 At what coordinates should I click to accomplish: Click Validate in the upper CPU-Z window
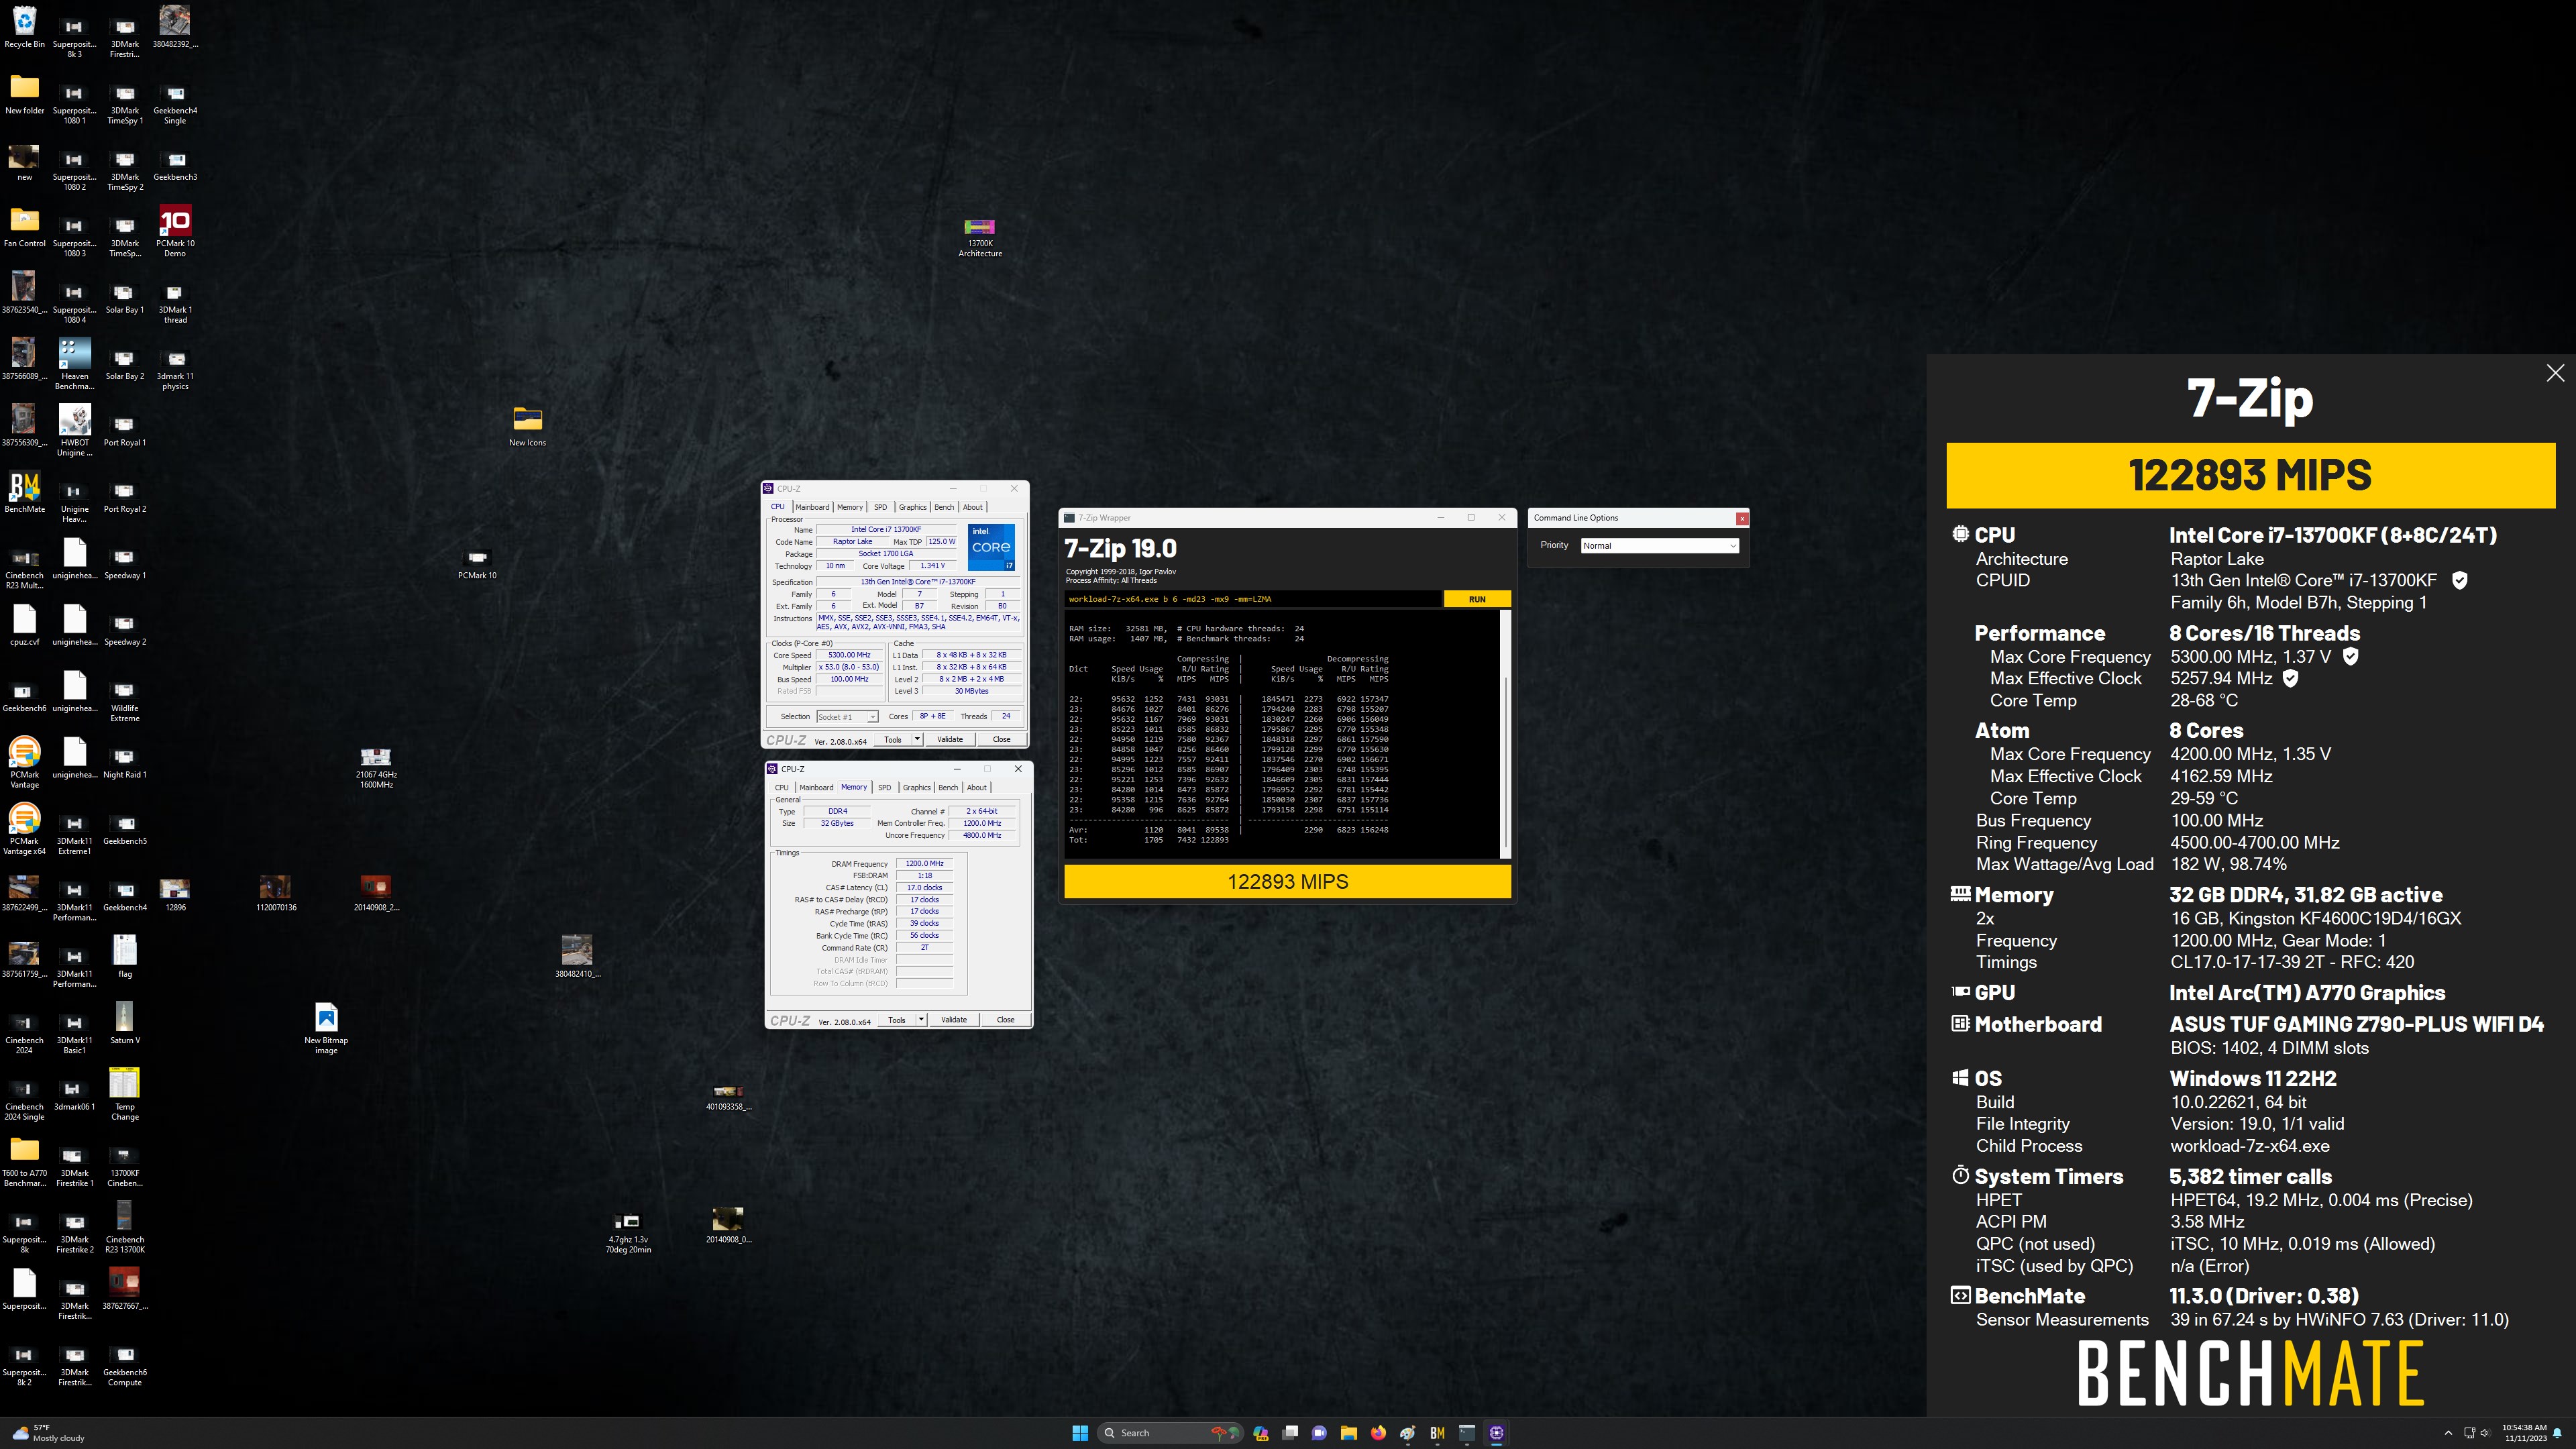pos(950,739)
